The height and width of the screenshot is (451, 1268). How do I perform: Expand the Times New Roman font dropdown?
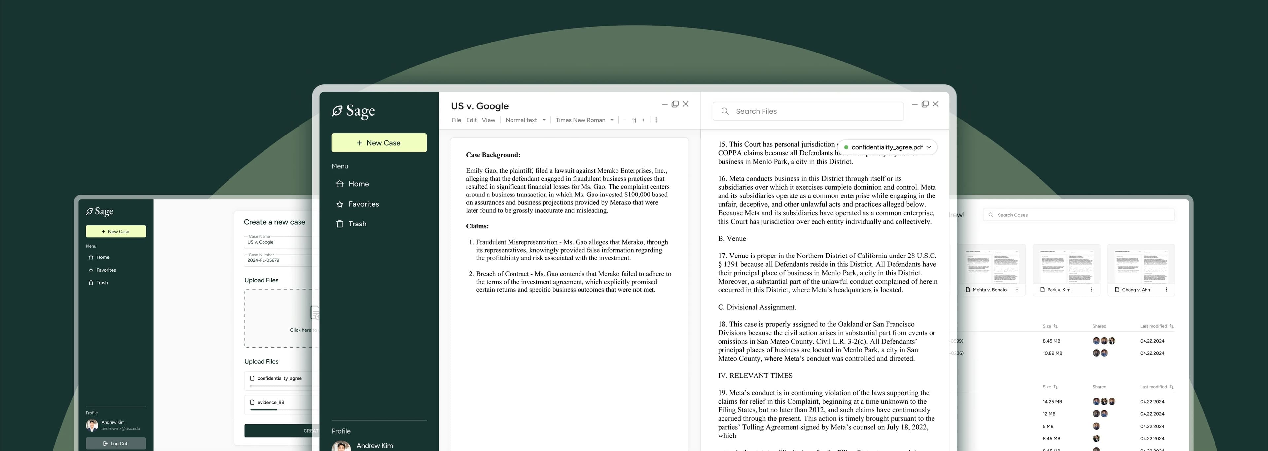point(584,120)
